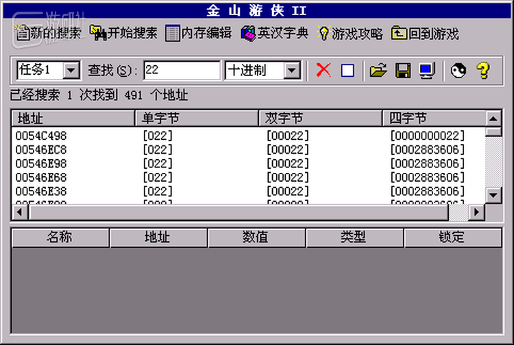Screen dimensions: 514x345
Task: Click the blue square clear icon
Action: coord(347,70)
